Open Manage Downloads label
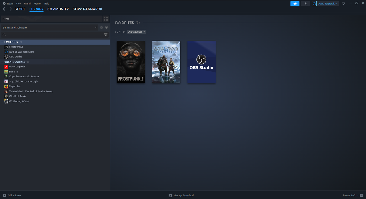 [184, 196]
